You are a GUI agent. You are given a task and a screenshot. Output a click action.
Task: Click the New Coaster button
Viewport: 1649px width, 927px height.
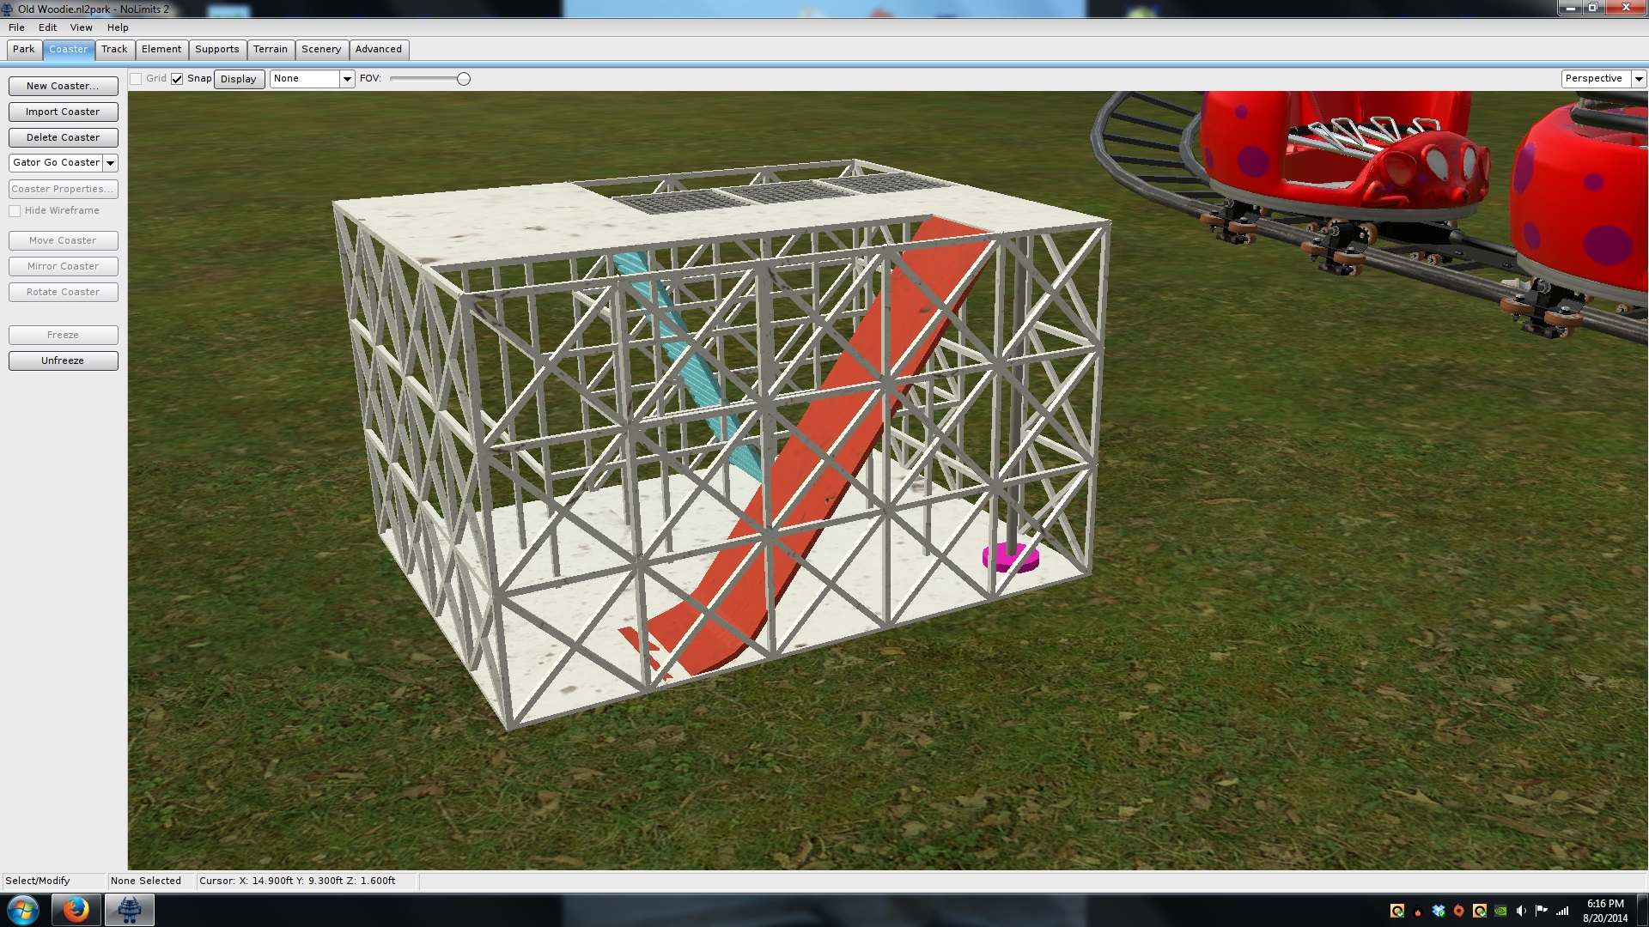coord(63,87)
